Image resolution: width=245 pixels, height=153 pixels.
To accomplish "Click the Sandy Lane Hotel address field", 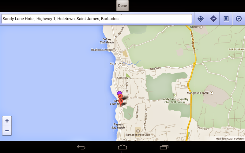I will pos(97,19).
